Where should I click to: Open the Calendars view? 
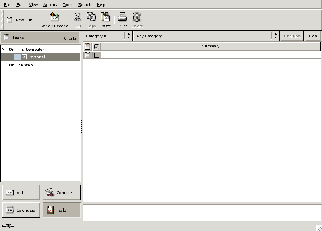tap(21, 210)
